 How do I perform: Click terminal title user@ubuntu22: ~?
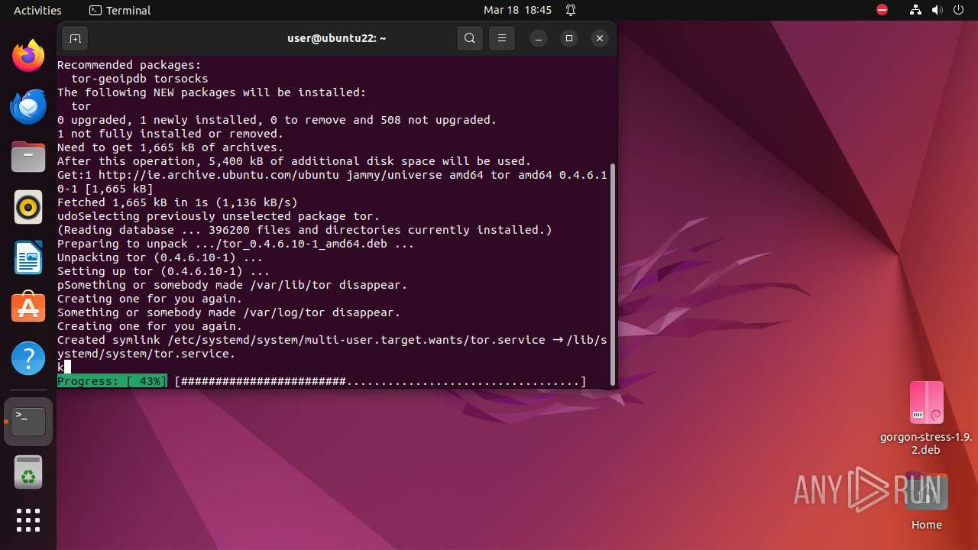coord(337,38)
